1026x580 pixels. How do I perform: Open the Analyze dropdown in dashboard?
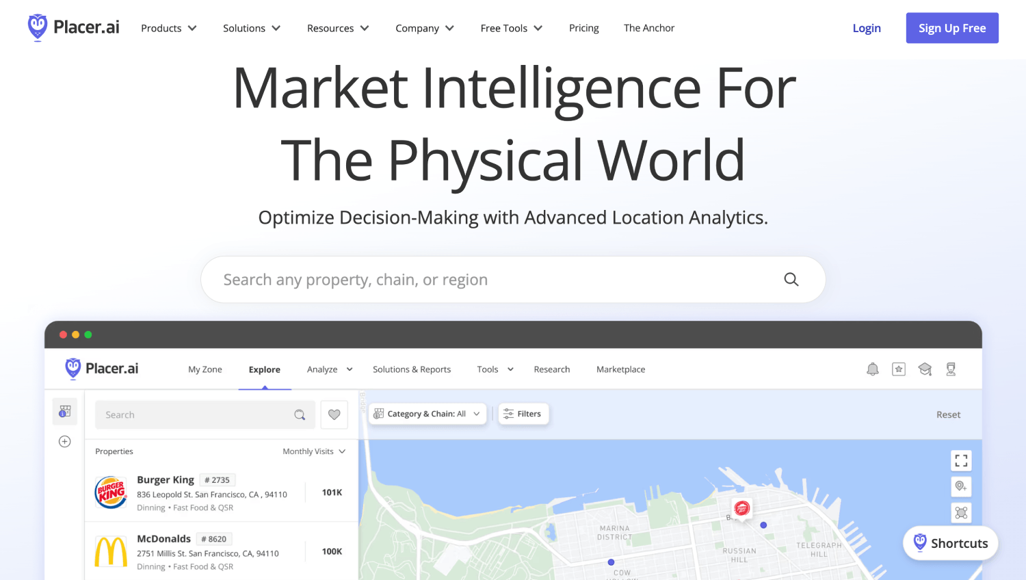330,369
